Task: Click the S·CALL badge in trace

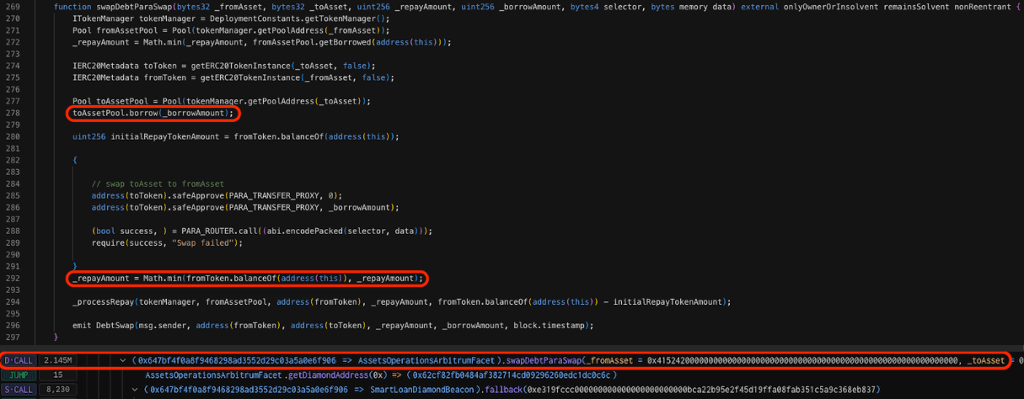Action: coord(19,390)
